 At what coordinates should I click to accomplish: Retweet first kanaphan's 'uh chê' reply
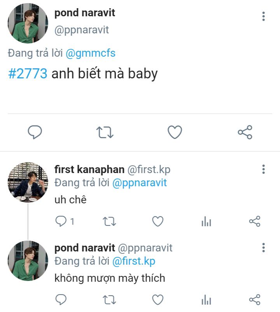pos(109,222)
